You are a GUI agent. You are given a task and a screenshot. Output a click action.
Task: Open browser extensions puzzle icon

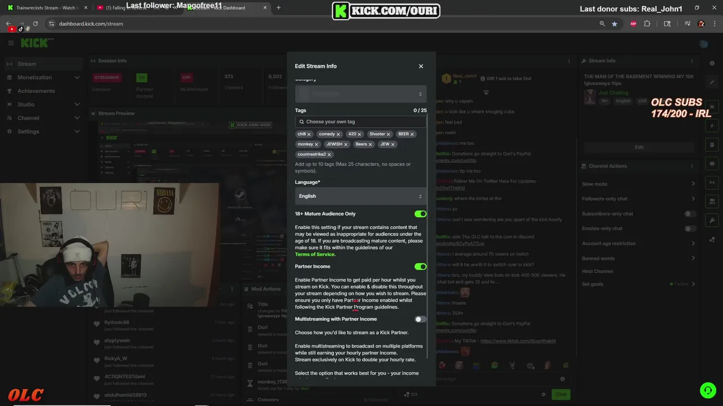click(x=647, y=24)
